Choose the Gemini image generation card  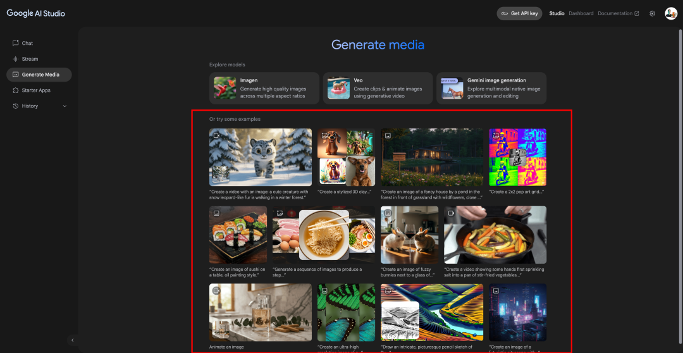pyautogui.click(x=491, y=88)
